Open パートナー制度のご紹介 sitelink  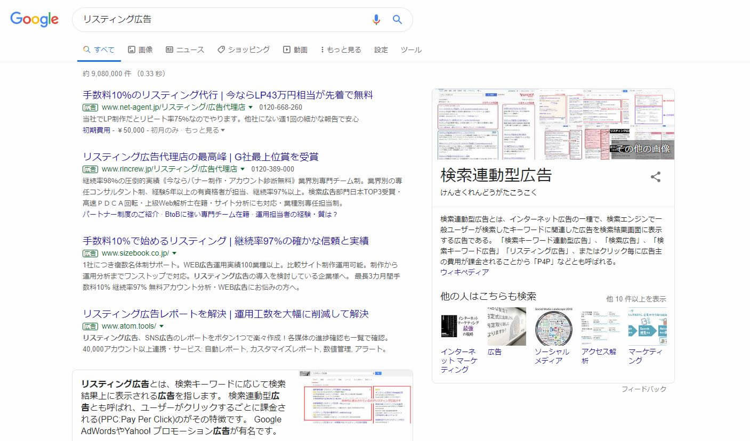tap(121, 214)
